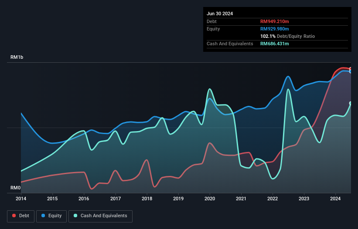Click the 2015 x-axis label

(x=52, y=199)
